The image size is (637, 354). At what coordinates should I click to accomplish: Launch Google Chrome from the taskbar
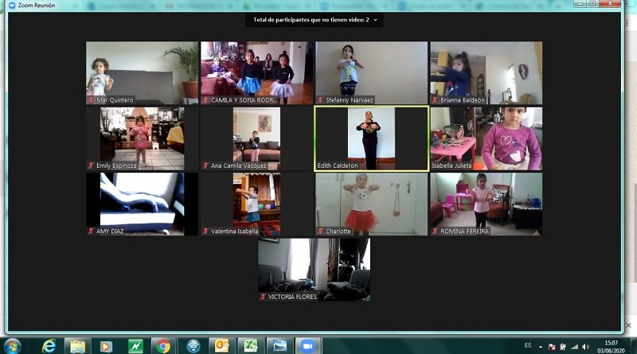tap(163, 346)
